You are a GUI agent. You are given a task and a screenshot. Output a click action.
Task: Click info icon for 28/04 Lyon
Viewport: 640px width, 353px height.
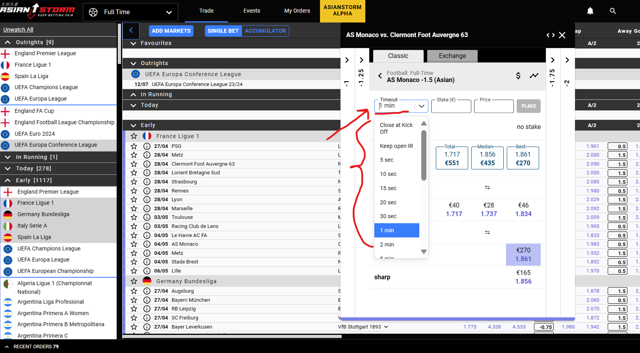click(x=147, y=200)
